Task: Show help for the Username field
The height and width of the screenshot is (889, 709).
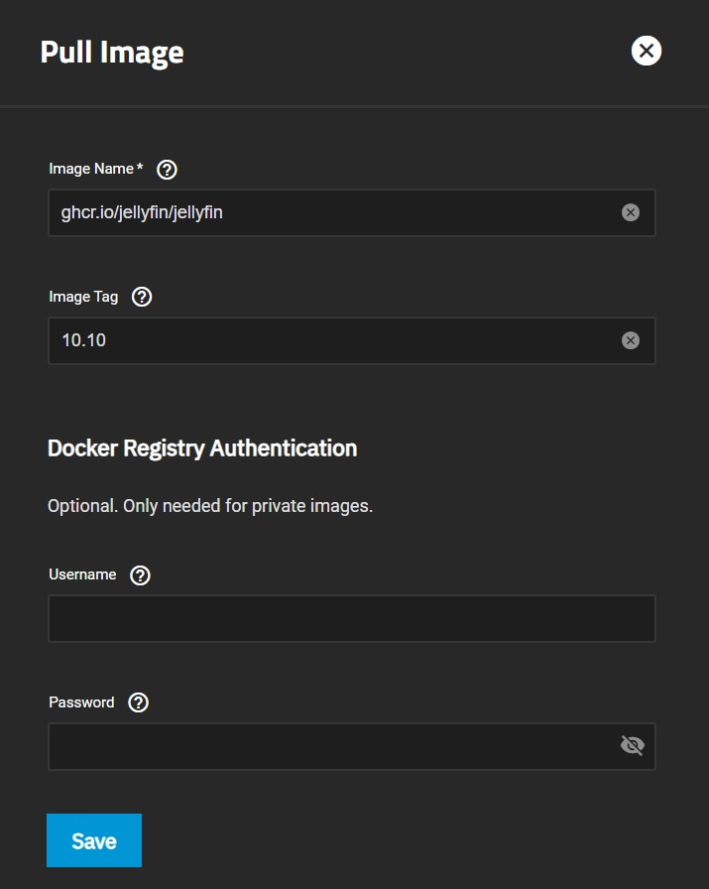Action: pos(139,574)
